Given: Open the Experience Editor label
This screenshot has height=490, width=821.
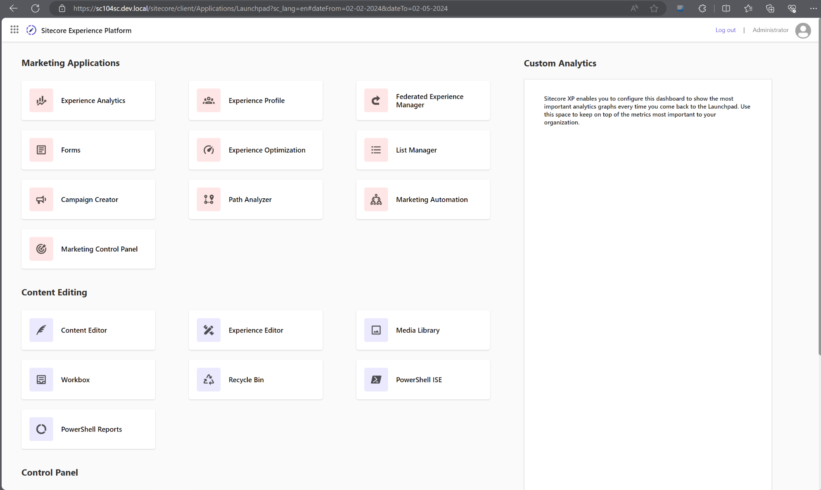Looking at the screenshot, I should tap(256, 330).
